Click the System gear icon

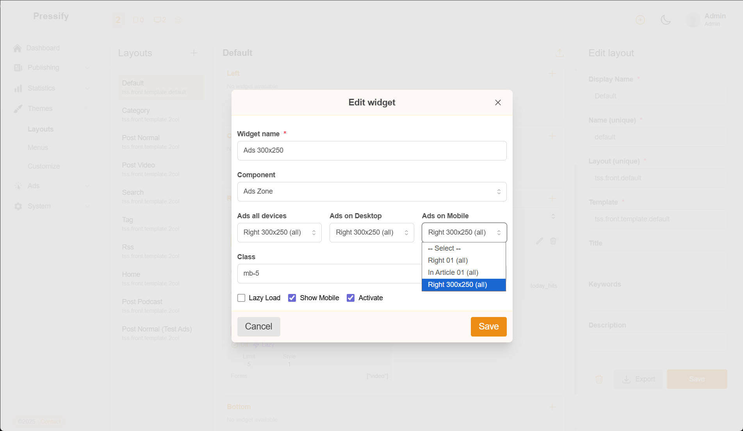click(x=18, y=206)
